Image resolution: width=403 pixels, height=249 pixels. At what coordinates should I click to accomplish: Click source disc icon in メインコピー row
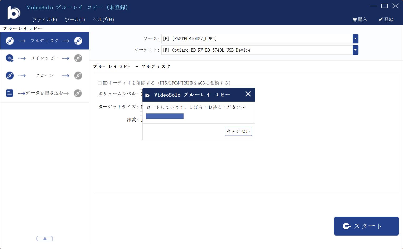10,58
